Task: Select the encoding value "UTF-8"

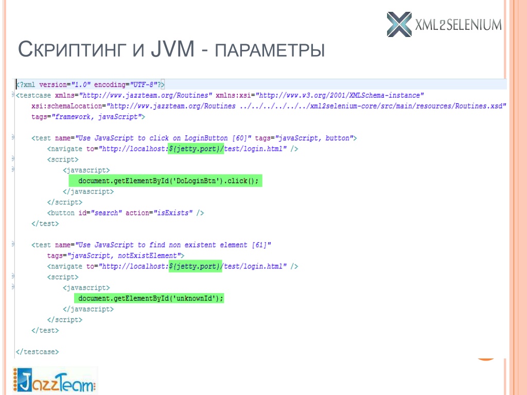Action: [x=144, y=85]
